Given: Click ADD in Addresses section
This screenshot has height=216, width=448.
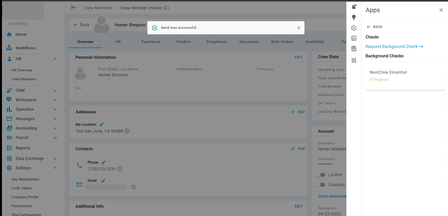Looking at the screenshot, I should click(x=298, y=112).
